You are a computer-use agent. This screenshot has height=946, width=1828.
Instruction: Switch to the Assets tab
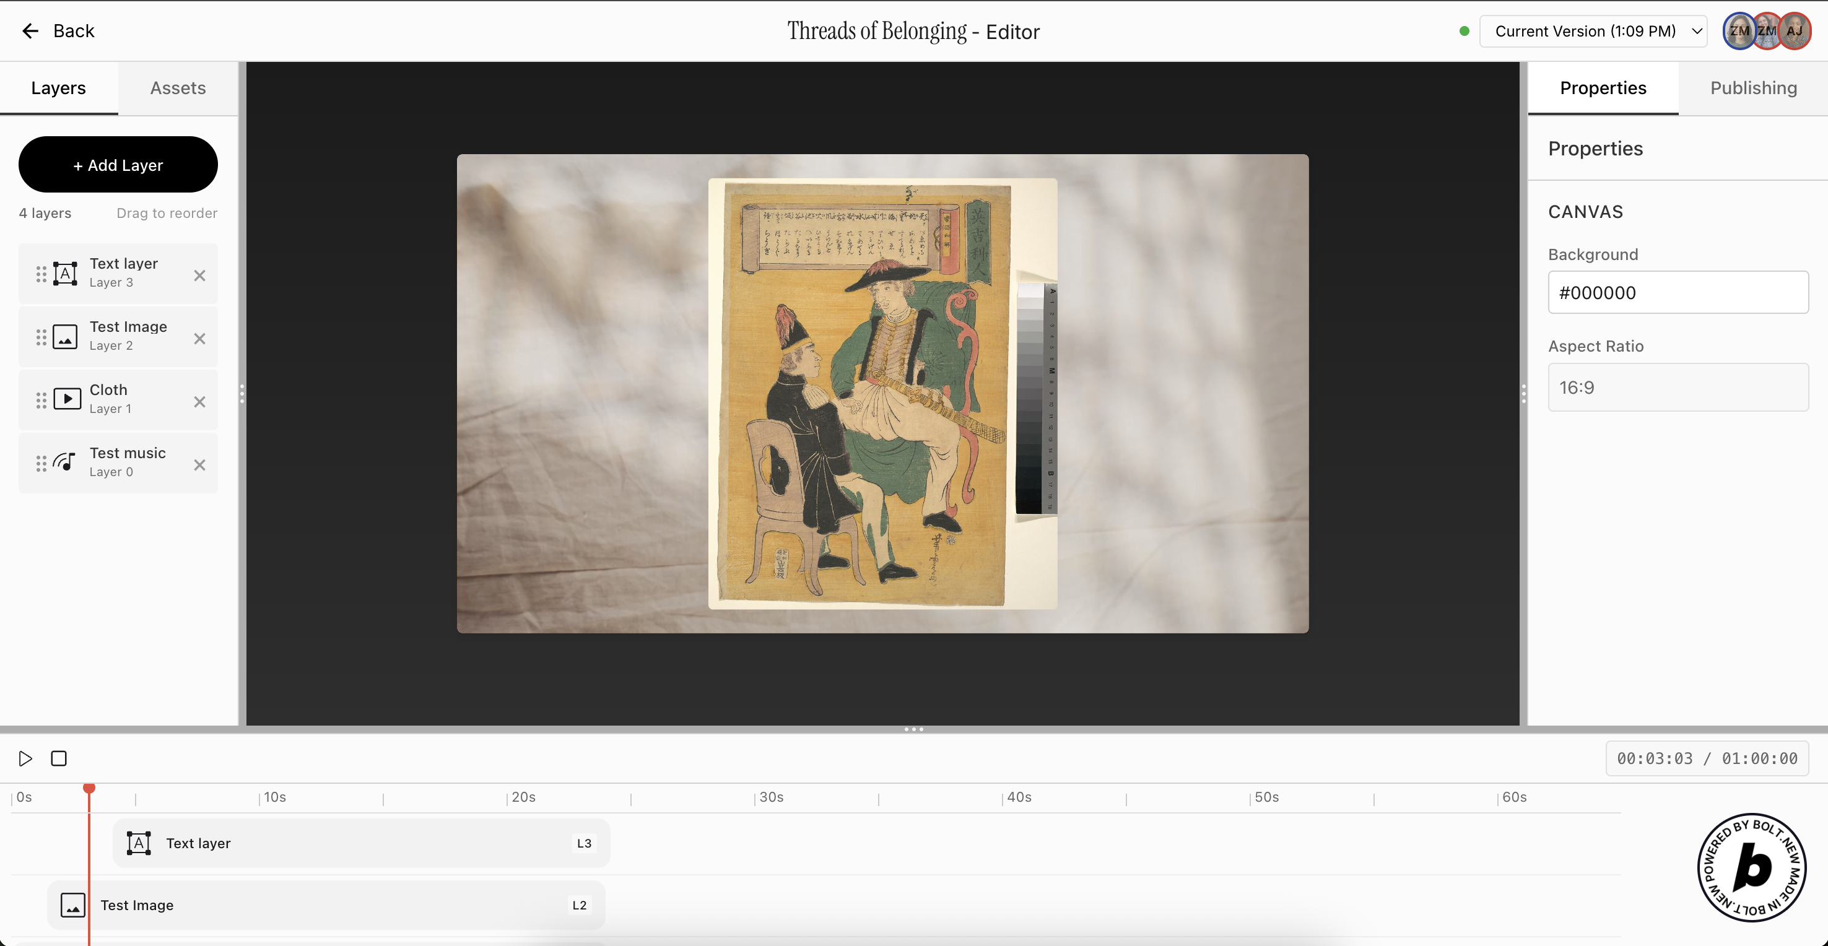pyautogui.click(x=177, y=88)
